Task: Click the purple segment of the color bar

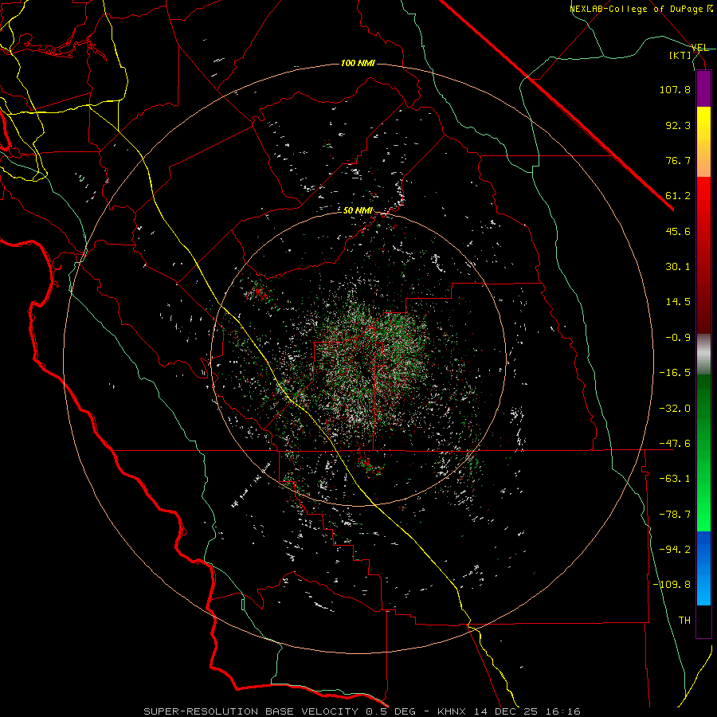Action: 703,88
